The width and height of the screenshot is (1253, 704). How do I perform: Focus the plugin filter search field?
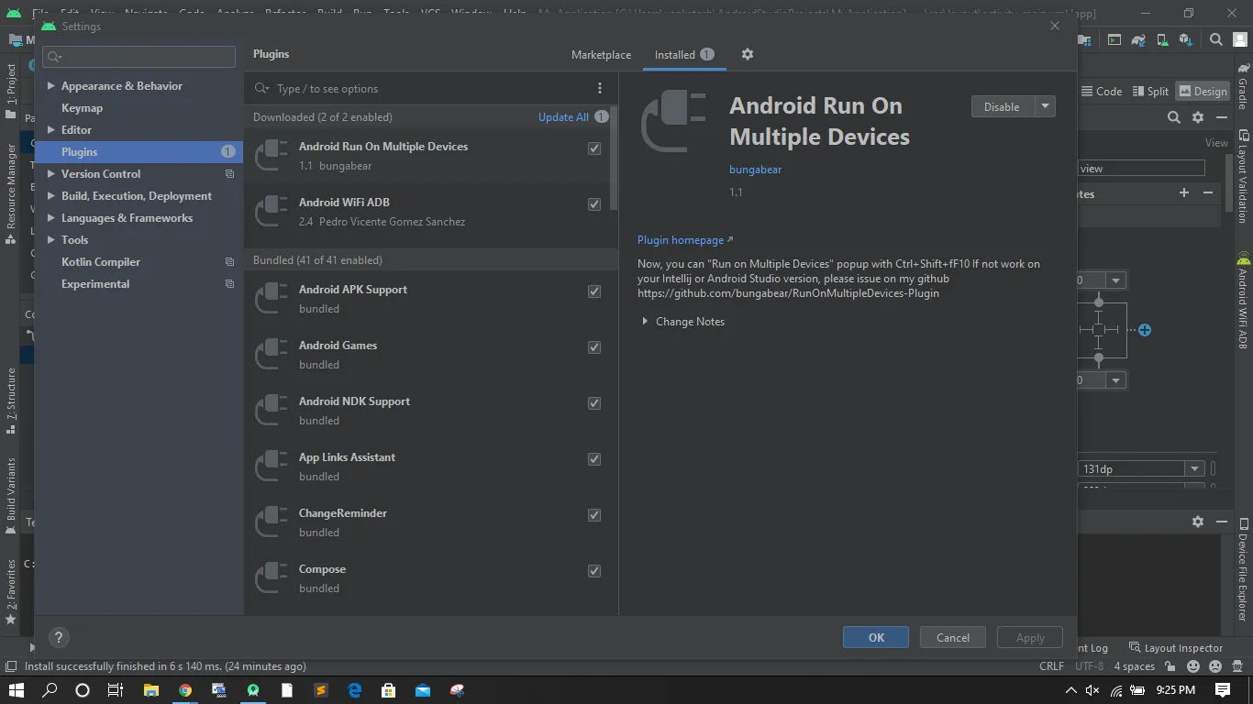click(x=431, y=89)
